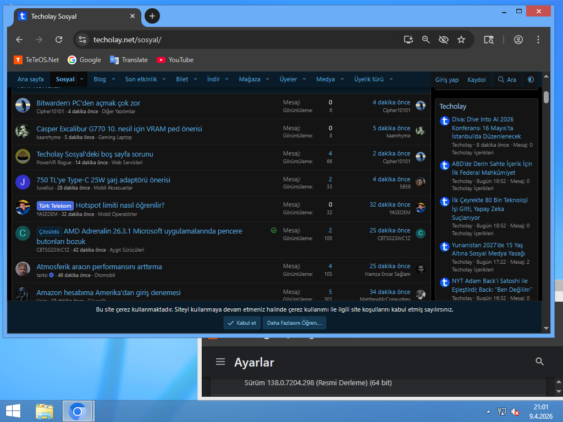Click Daha Fazlasını Öğren button
The height and width of the screenshot is (422, 563).
294,323
